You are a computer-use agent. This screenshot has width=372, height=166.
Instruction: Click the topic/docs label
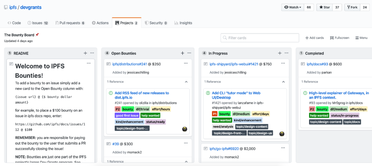[x=352, y=122]
